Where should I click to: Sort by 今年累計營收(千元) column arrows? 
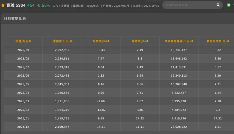pos(192,41)
